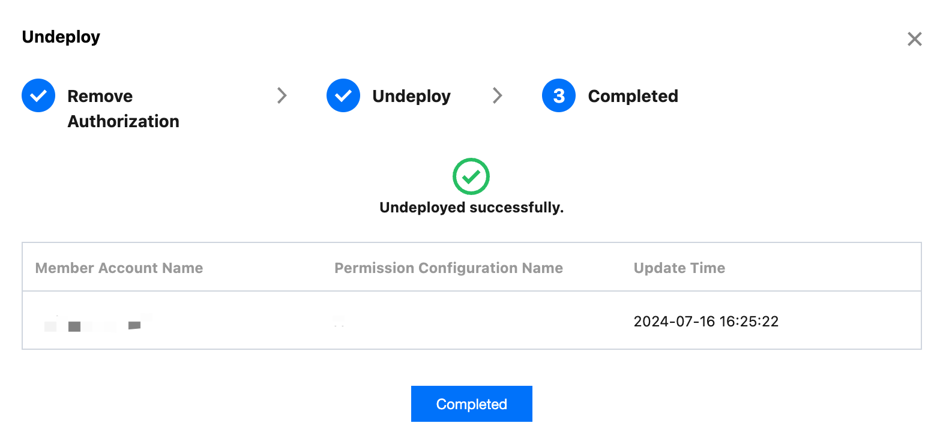Click the Update Time column header
Viewport: 946px width, 444px height.
[x=679, y=268]
